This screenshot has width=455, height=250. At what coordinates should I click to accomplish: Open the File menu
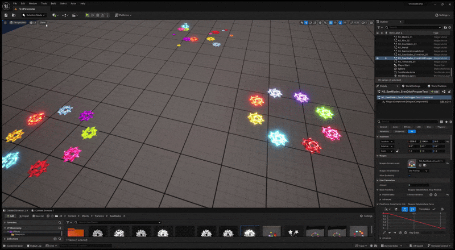click(15, 3)
